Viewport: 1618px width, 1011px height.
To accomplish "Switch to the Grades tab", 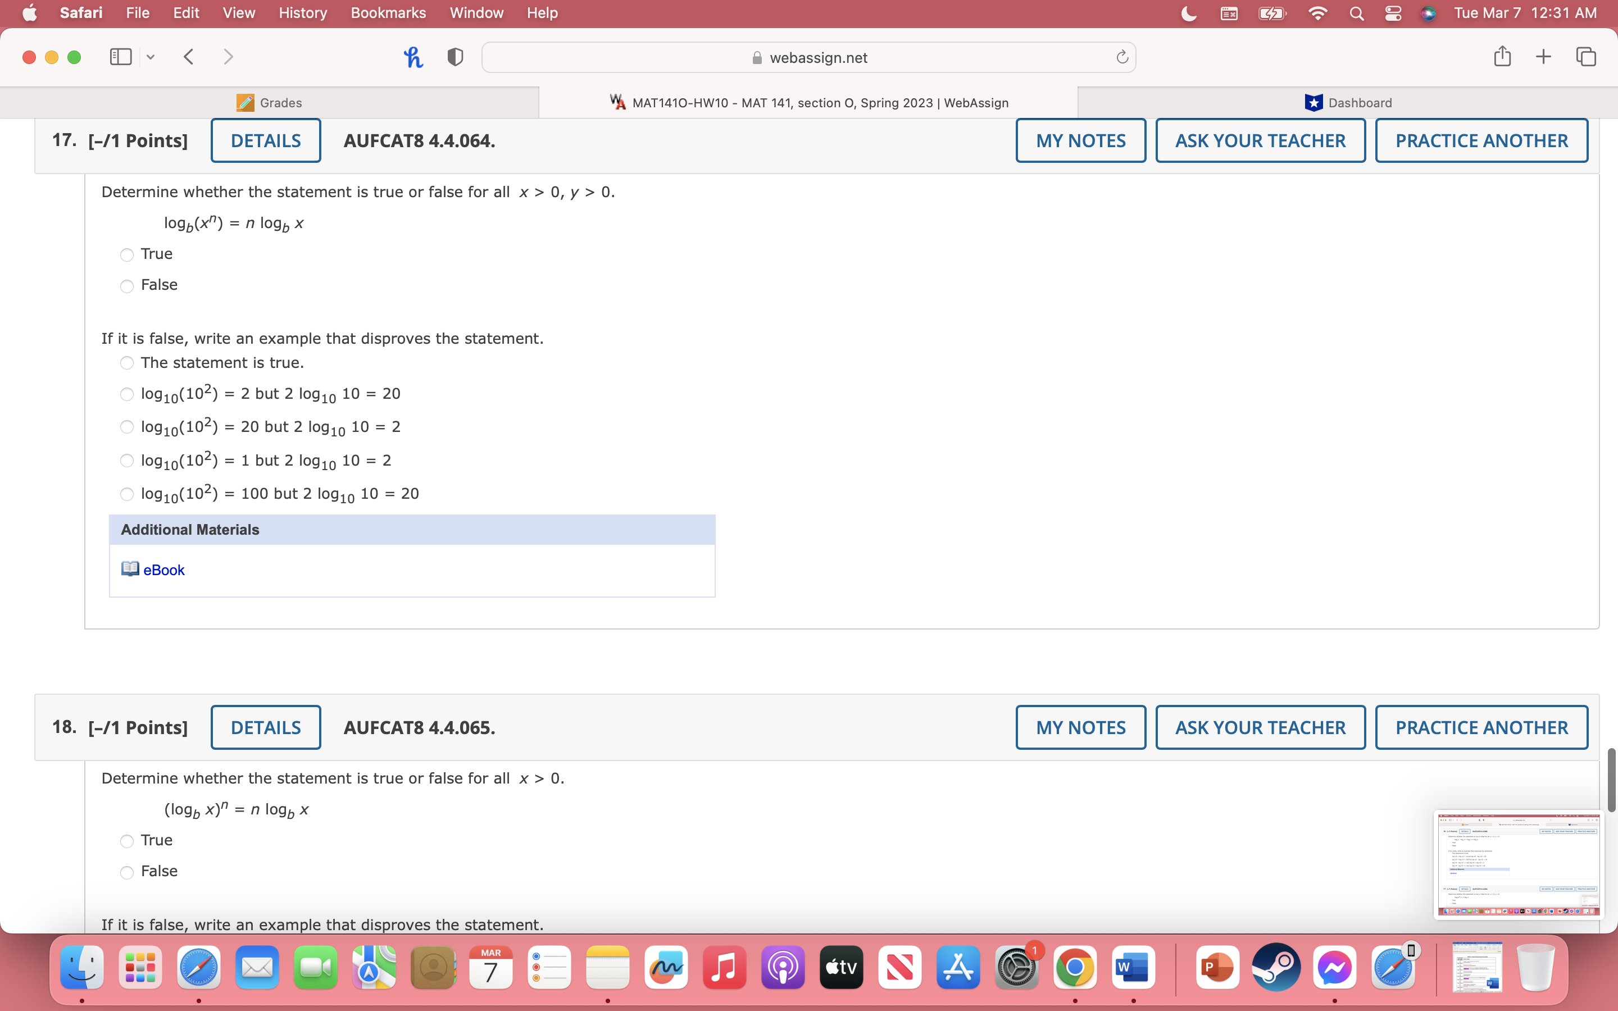I will pyautogui.click(x=270, y=102).
